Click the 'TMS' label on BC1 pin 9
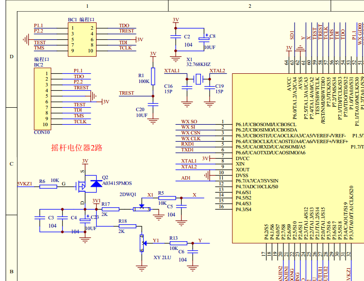Screen dimensions: 364x281 point(39,48)
